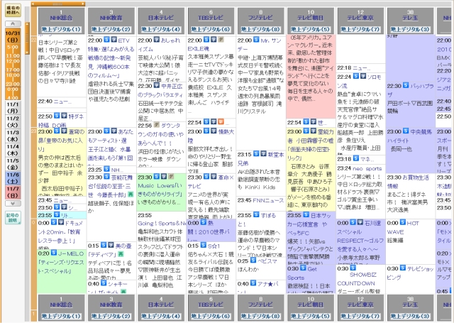The image size is (454, 323).
Task: Click the デ icon beside 22:00 EXILE魂
Action: pos(221,39)
